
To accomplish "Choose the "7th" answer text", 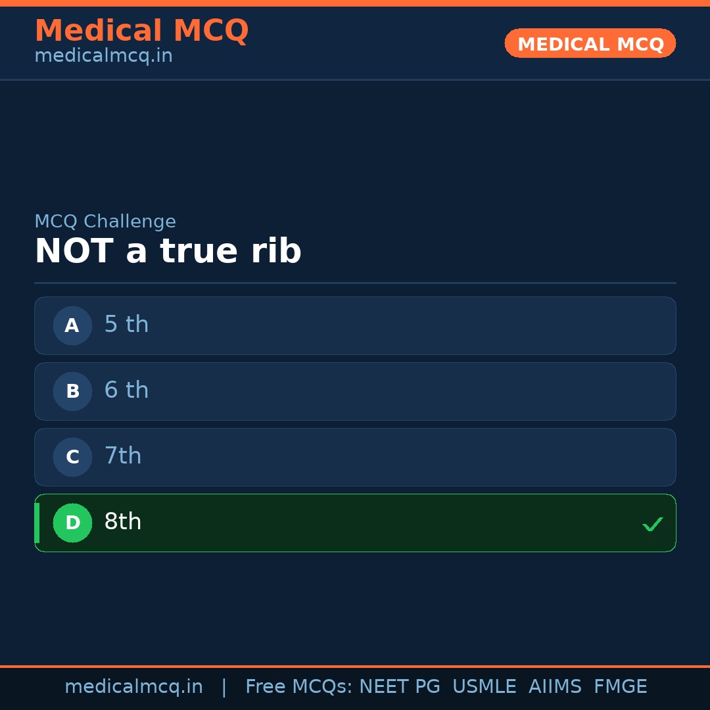I will tap(123, 456).
